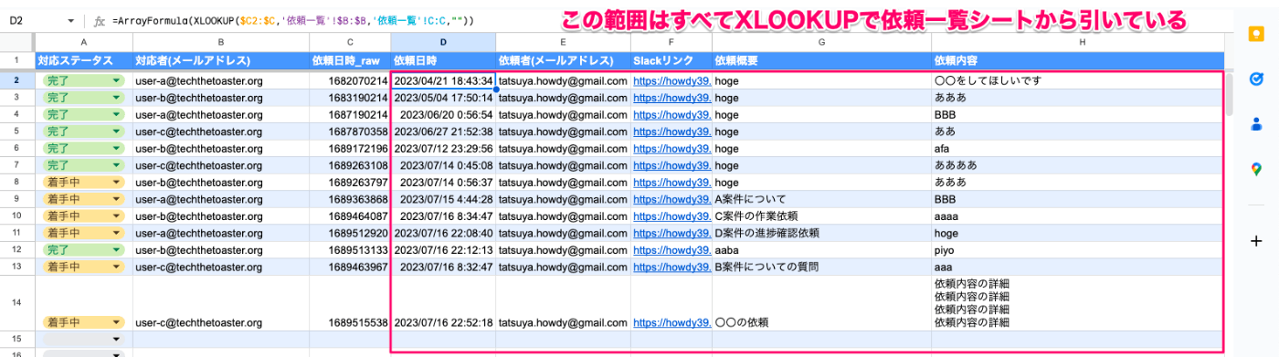Open the 完了 status dropdown in the aaba row
Viewport: 1279px width, 357px height.
tap(116, 249)
